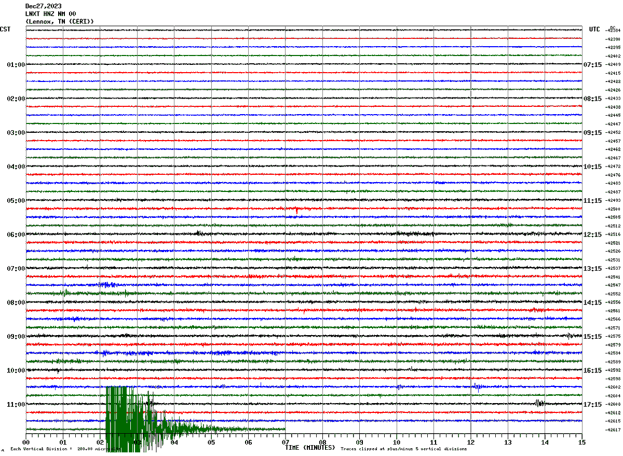Click the CST time label '10:00'
Viewport: 623px width, 456px height.
16,370
